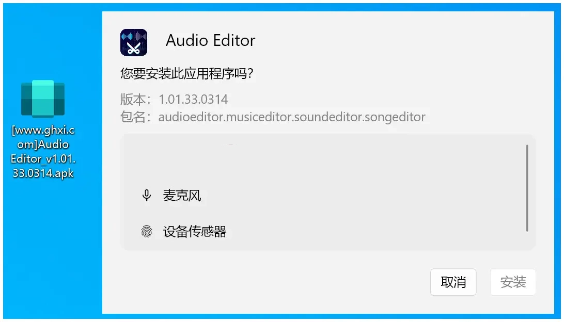Click the 您要安装此应用程序吗 prompt text

(187, 73)
